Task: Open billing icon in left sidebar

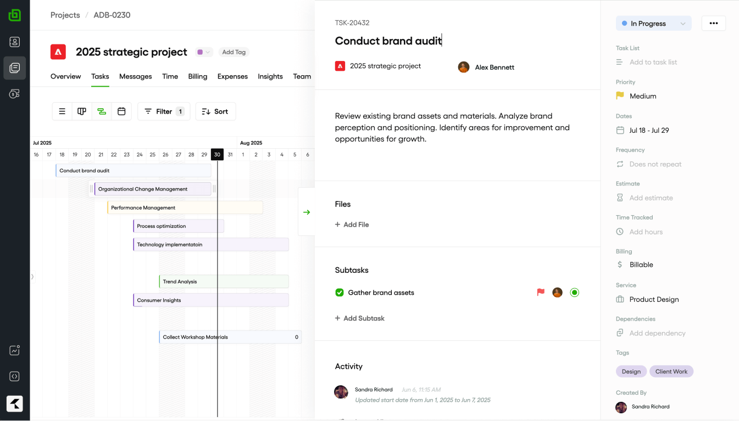Action: point(15,94)
